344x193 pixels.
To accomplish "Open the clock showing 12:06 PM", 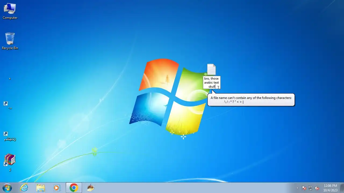I will coord(330,188).
